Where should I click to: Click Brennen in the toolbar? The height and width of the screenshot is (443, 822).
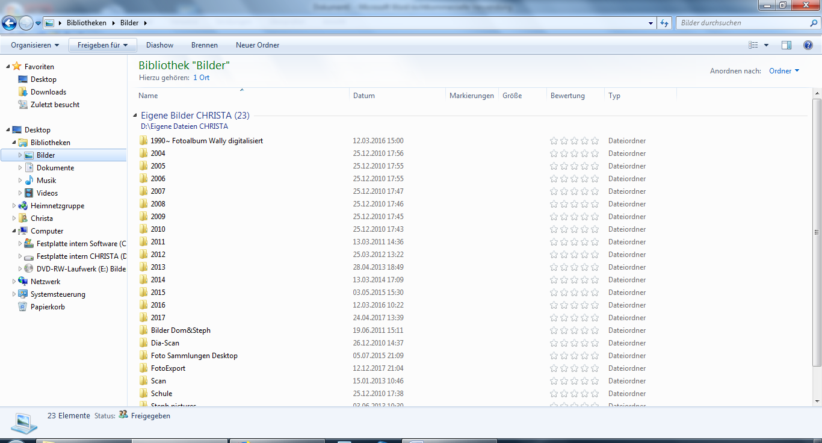point(205,45)
